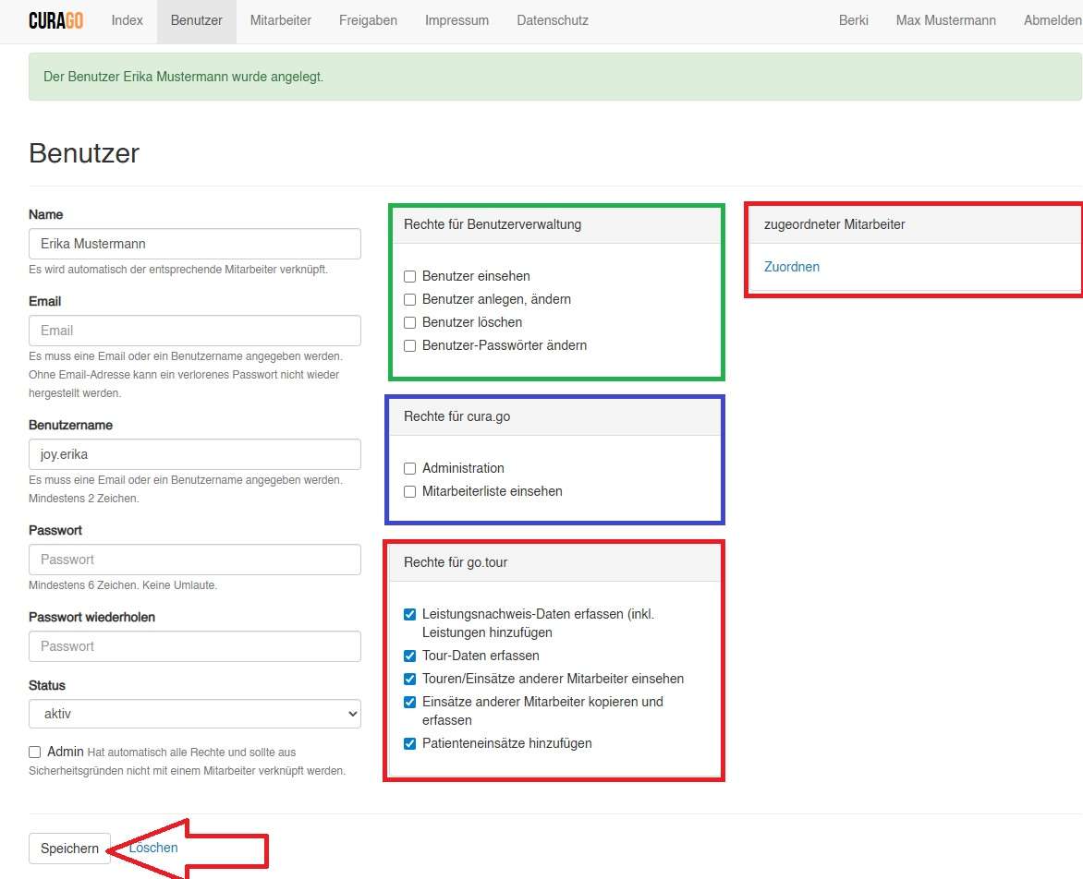
Task: Click the CURAGO logo
Action: pos(55,20)
